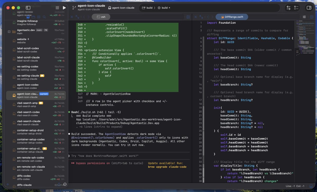Viewport: 317px width, 192px height.
Task: Select the website worktree
Action: coord(36,41)
